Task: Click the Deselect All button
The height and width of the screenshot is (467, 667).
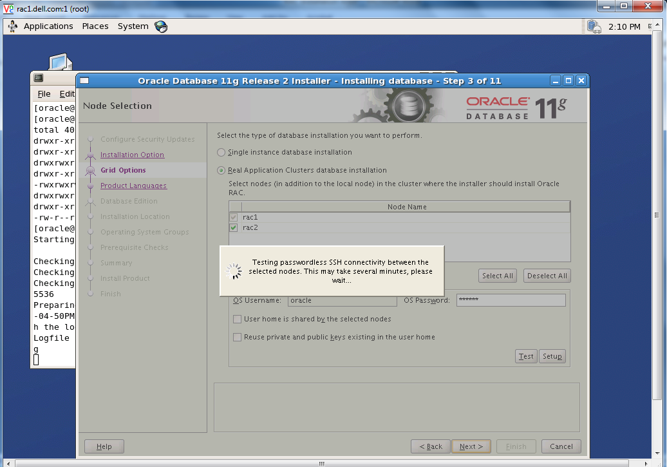Action: point(547,276)
